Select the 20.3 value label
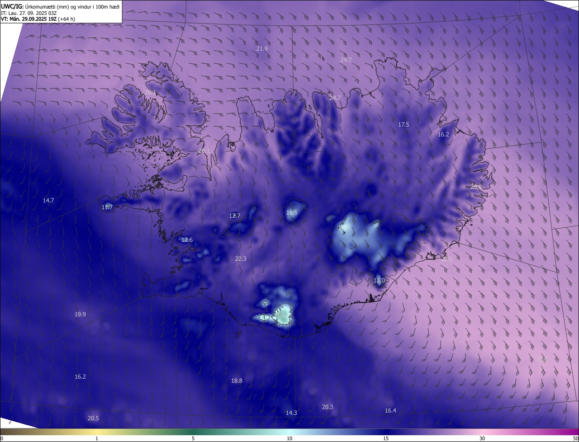579x442 pixels. [x=327, y=407]
